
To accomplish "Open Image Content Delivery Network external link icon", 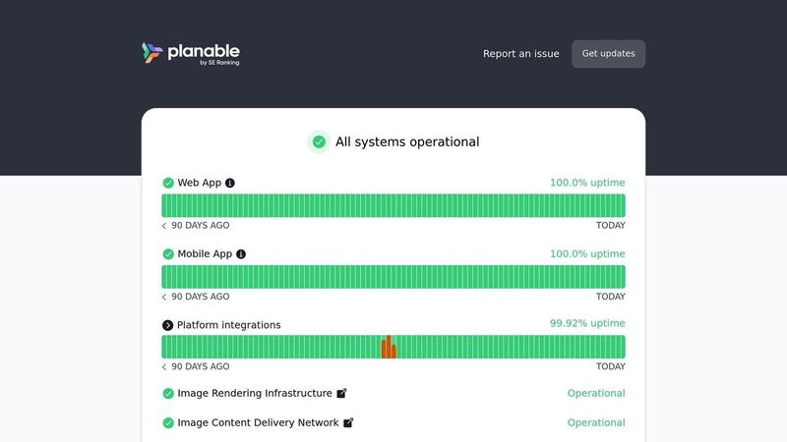I will pyautogui.click(x=348, y=423).
